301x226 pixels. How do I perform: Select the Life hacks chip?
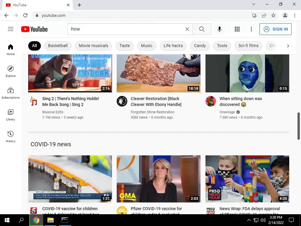[x=173, y=46]
